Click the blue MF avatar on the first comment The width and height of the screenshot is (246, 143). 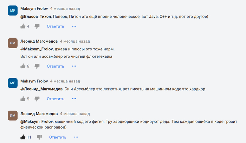tap(12, 11)
